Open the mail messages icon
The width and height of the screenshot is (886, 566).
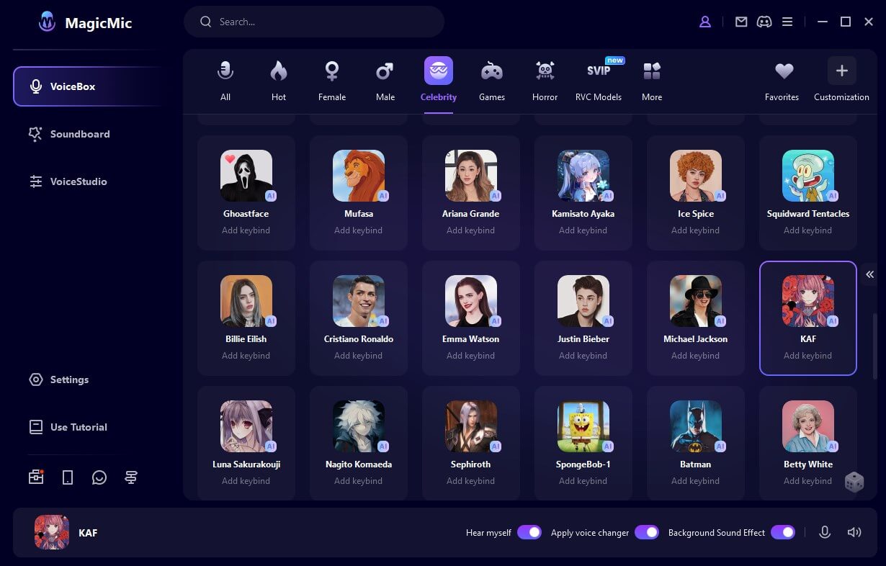tap(741, 22)
